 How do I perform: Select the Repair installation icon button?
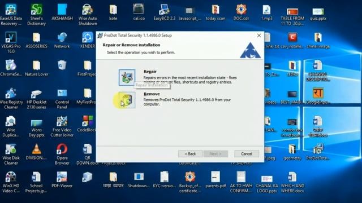click(127, 78)
